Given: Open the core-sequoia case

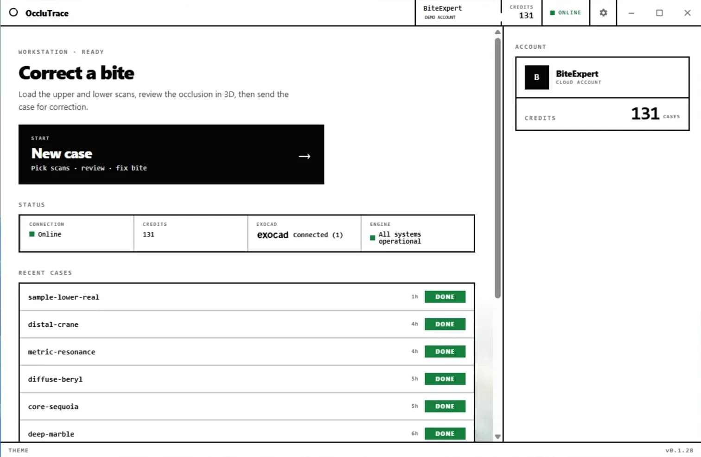Looking at the screenshot, I should 247,406.
